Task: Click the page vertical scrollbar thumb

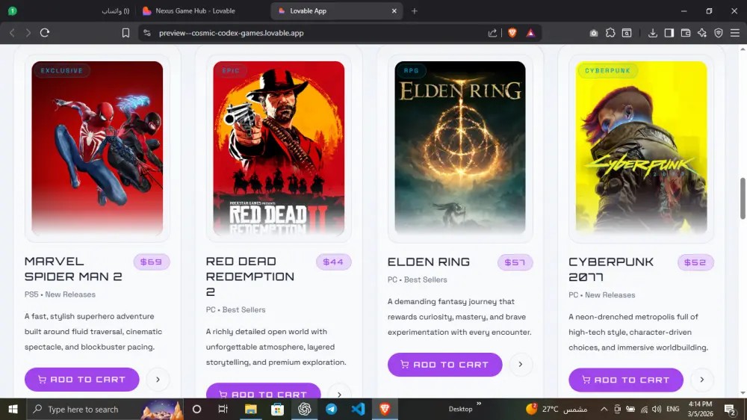Action: (743, 199)
